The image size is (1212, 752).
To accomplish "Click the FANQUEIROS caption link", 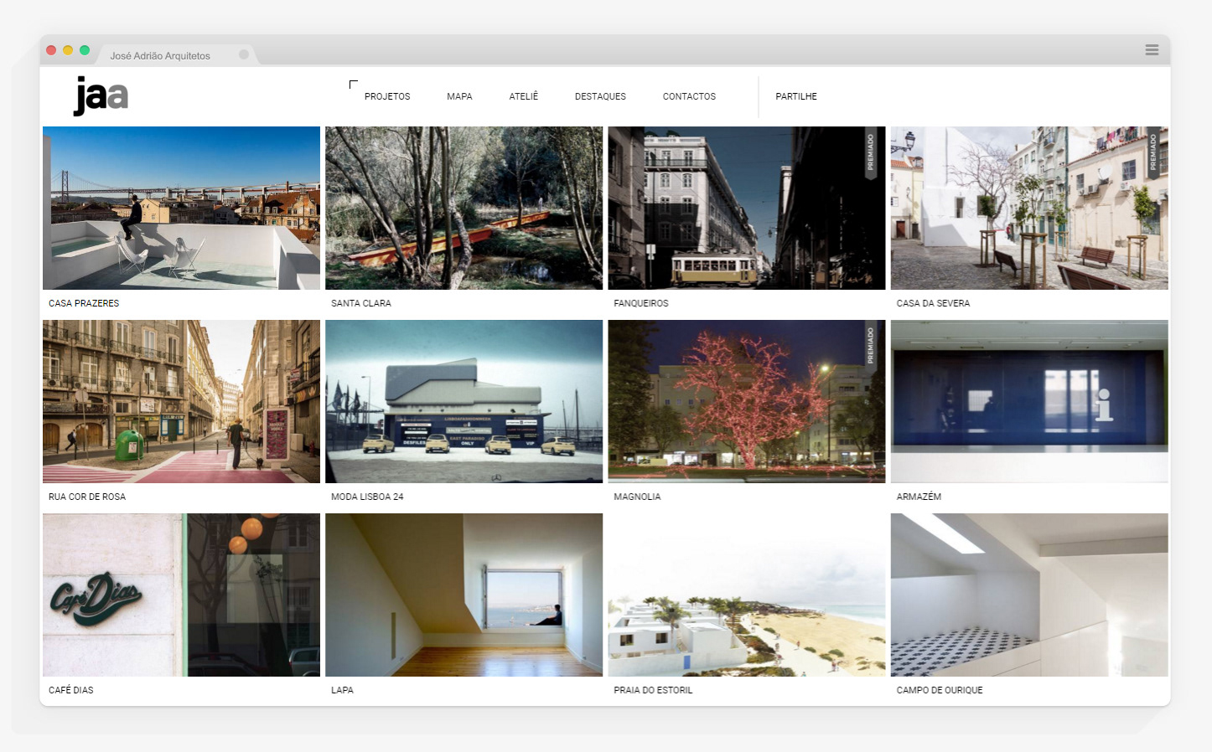I will point(641,303).
